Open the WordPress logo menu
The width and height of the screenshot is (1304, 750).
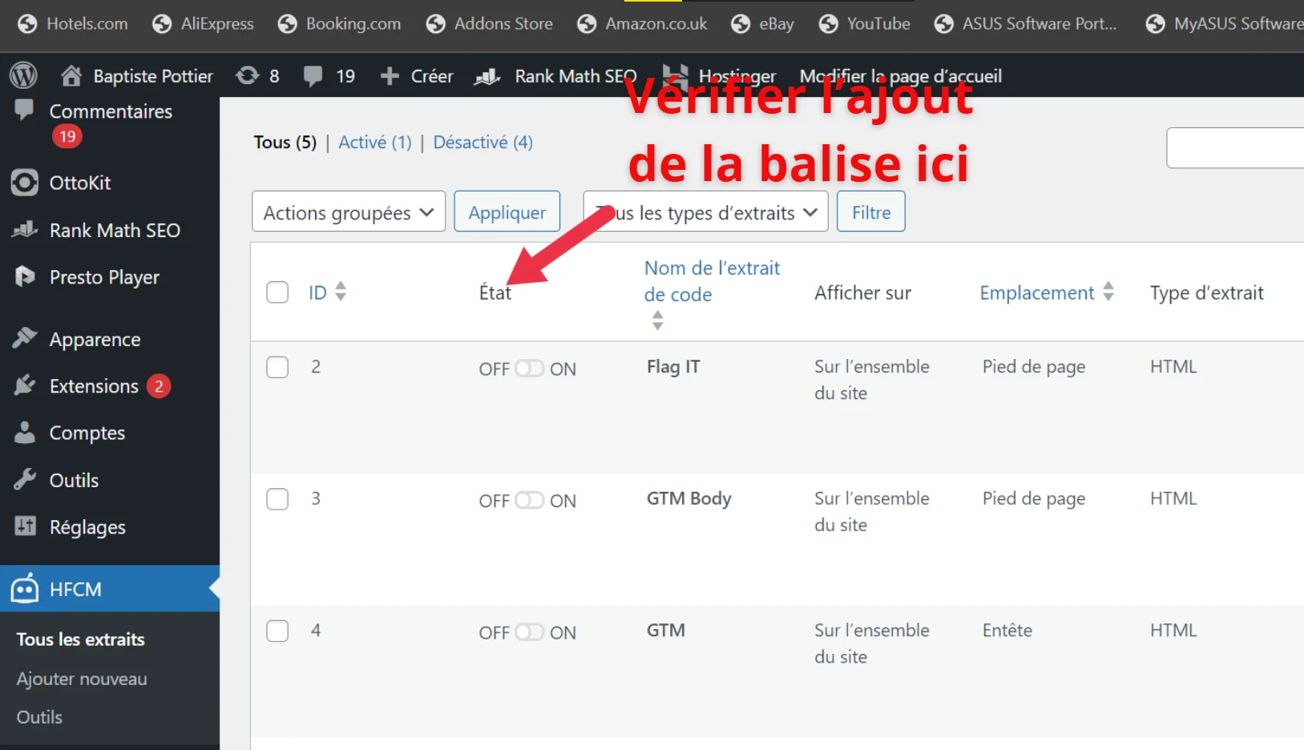pyautogui.click(x=23, y=75)
